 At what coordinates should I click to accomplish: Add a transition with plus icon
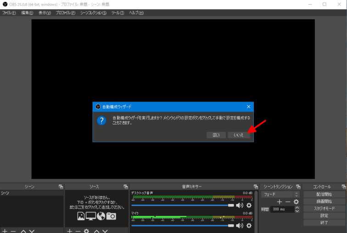279,202
